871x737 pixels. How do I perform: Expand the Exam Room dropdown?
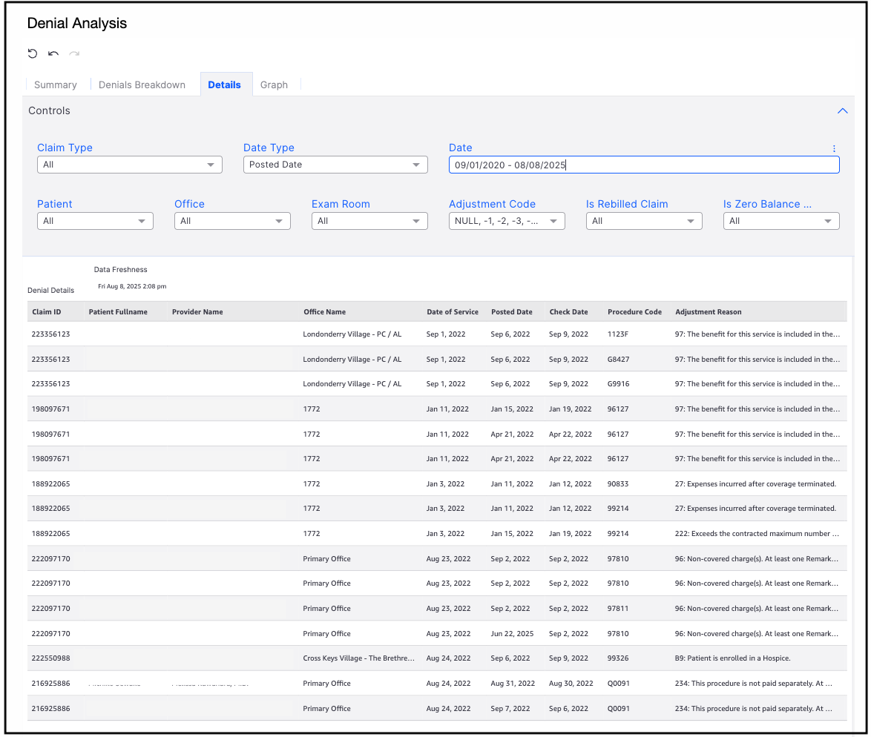369,221
